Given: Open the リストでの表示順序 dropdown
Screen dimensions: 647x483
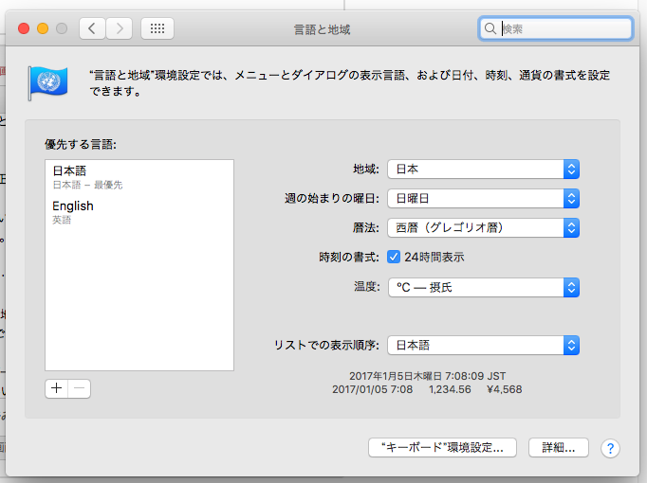Looking at the screenshot, I should [483, 345].
